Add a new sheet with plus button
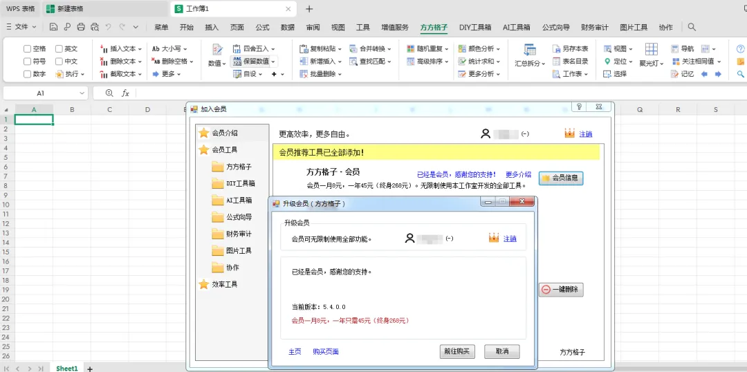This screenshot has width=747, height=372. click(89, 368)
